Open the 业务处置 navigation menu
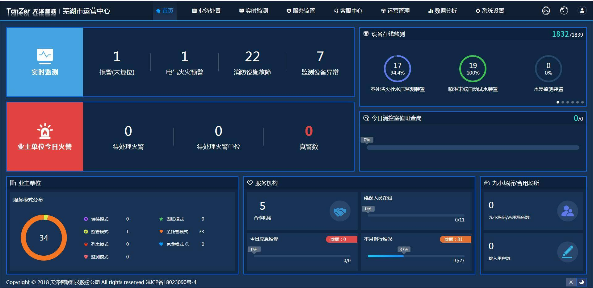The height and width of the screenshot is (288, 593). pos(206,11)
